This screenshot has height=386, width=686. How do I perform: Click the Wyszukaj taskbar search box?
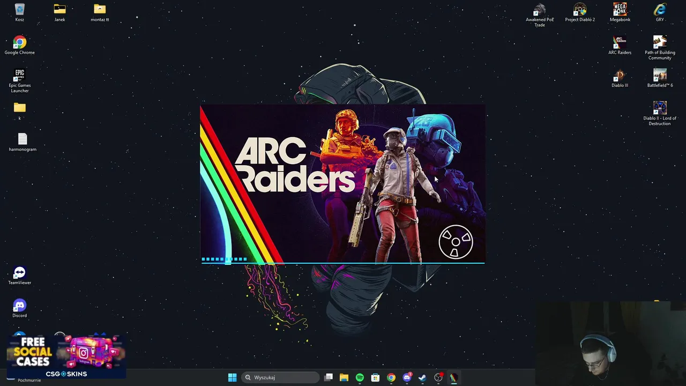(280, 377)
